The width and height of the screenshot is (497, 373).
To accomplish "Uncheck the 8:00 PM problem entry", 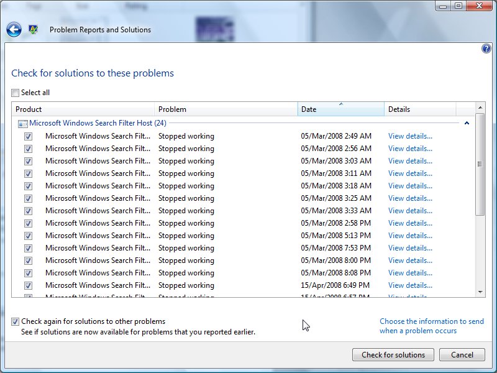I will [x=28, y=260].
